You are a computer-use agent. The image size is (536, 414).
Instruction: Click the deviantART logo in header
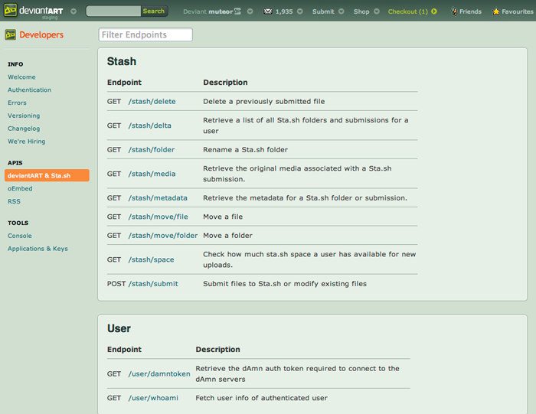(34, 11)
